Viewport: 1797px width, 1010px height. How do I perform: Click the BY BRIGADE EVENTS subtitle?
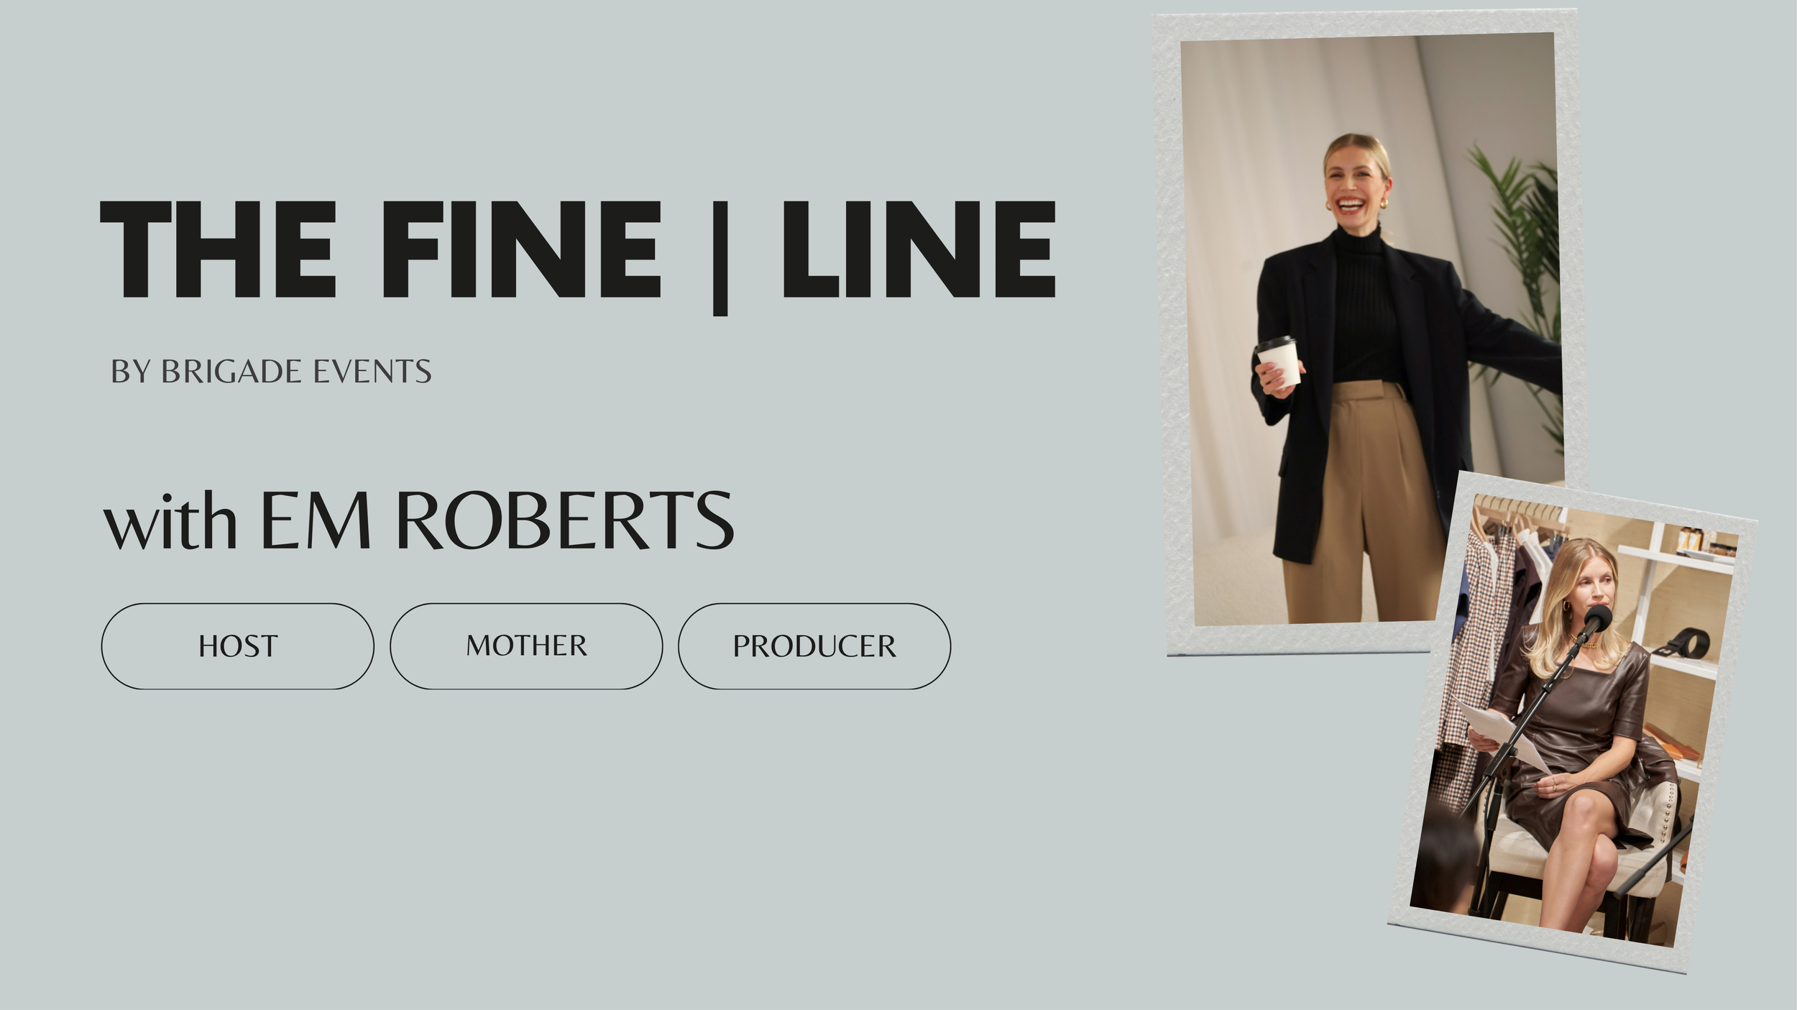point(271,372)
